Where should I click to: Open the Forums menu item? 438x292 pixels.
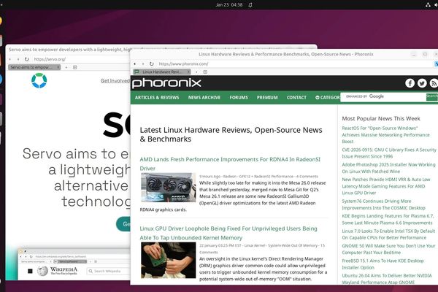click(239, 98)
